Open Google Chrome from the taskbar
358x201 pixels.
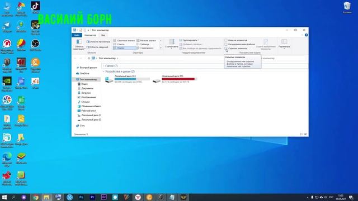[35, 197]
